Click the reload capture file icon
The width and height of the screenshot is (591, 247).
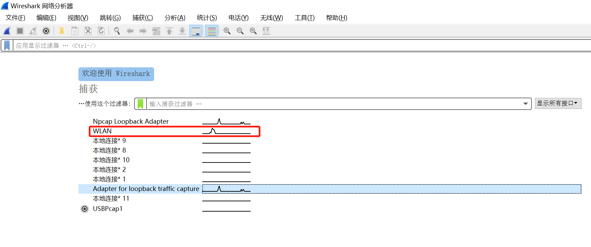coord(101,31)
